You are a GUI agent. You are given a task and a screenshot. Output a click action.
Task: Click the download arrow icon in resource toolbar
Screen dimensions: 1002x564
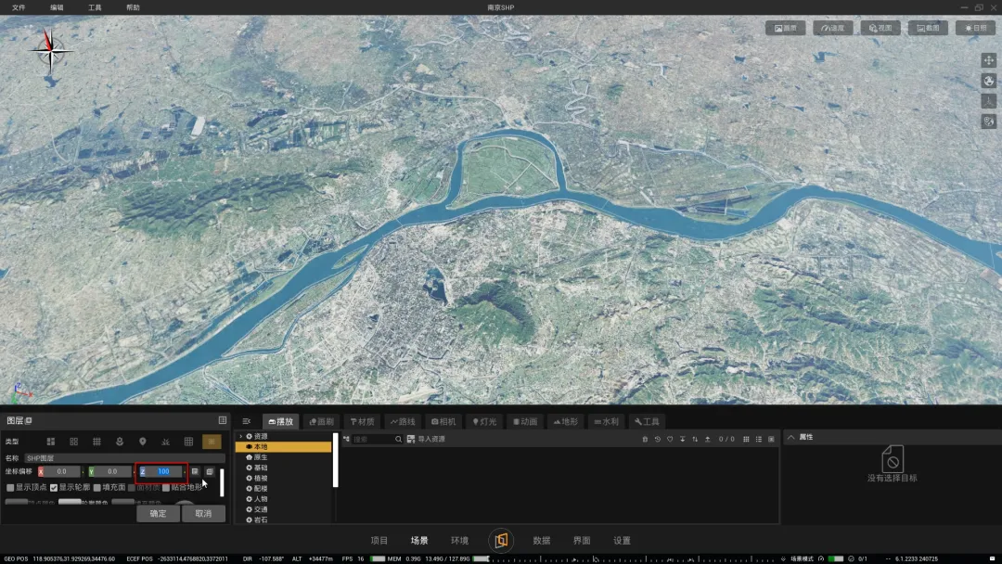[683, 439]
